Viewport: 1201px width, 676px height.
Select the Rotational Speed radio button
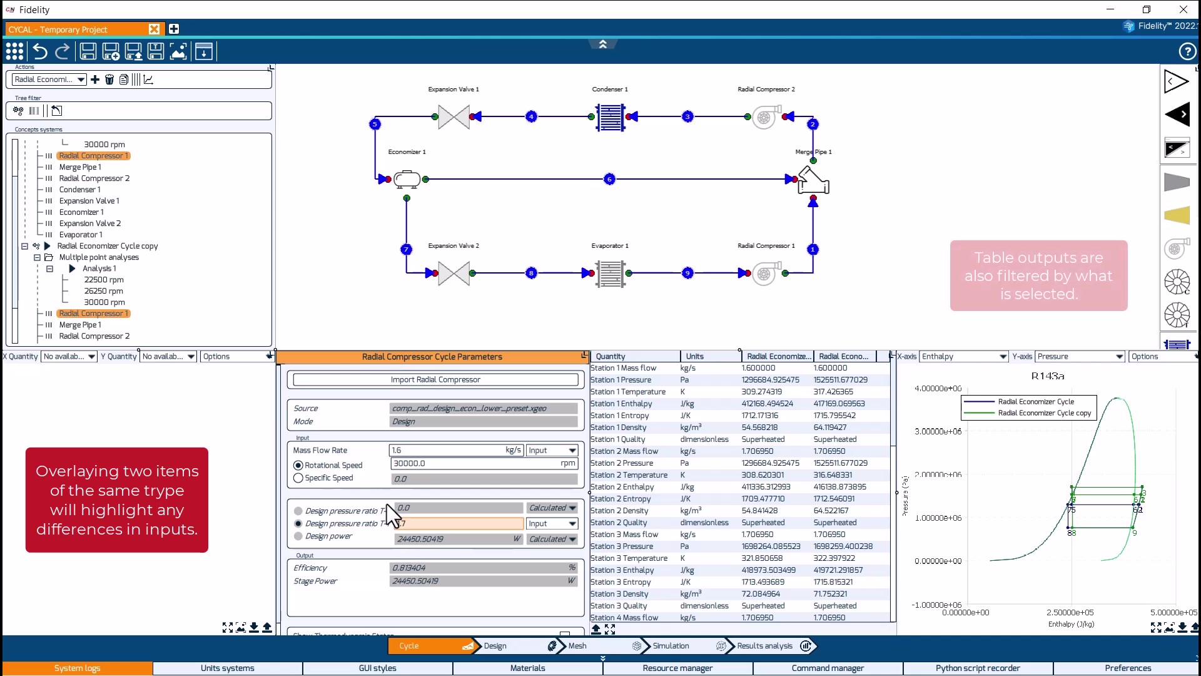(298, 465)
